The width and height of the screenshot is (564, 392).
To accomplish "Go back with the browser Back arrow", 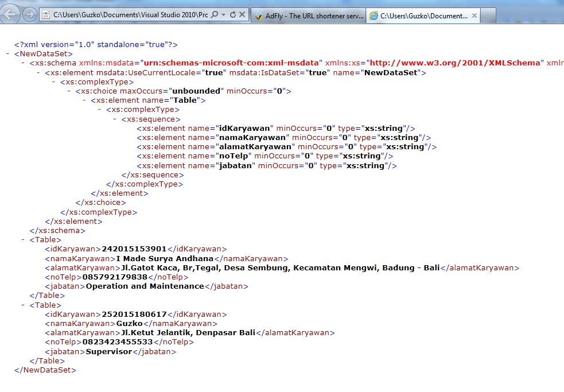I will click(x=10, y=14).
